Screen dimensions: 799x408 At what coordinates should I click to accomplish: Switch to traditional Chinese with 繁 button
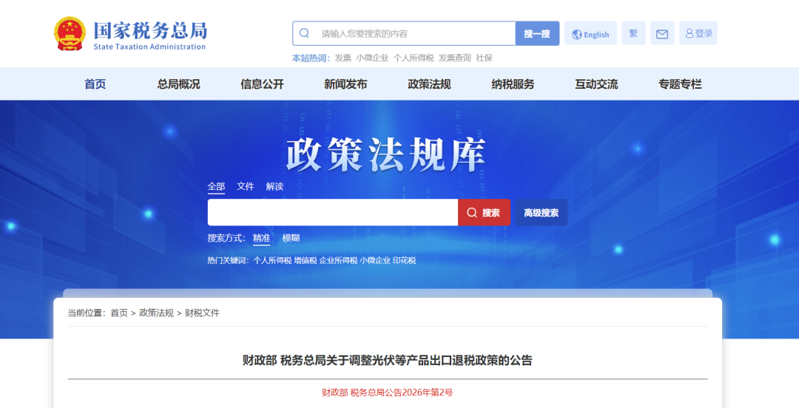pos(633,33)
